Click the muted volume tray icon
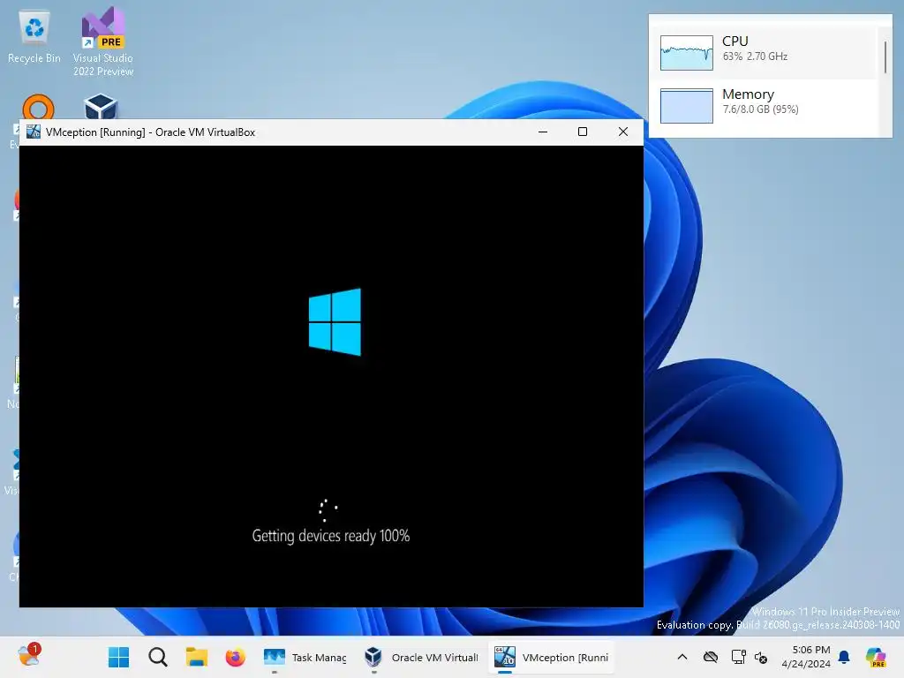This screenshot has width=904, height=678. [761, 657]
